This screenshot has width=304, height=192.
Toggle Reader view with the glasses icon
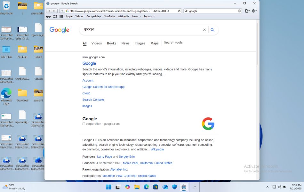coord(49,16)
